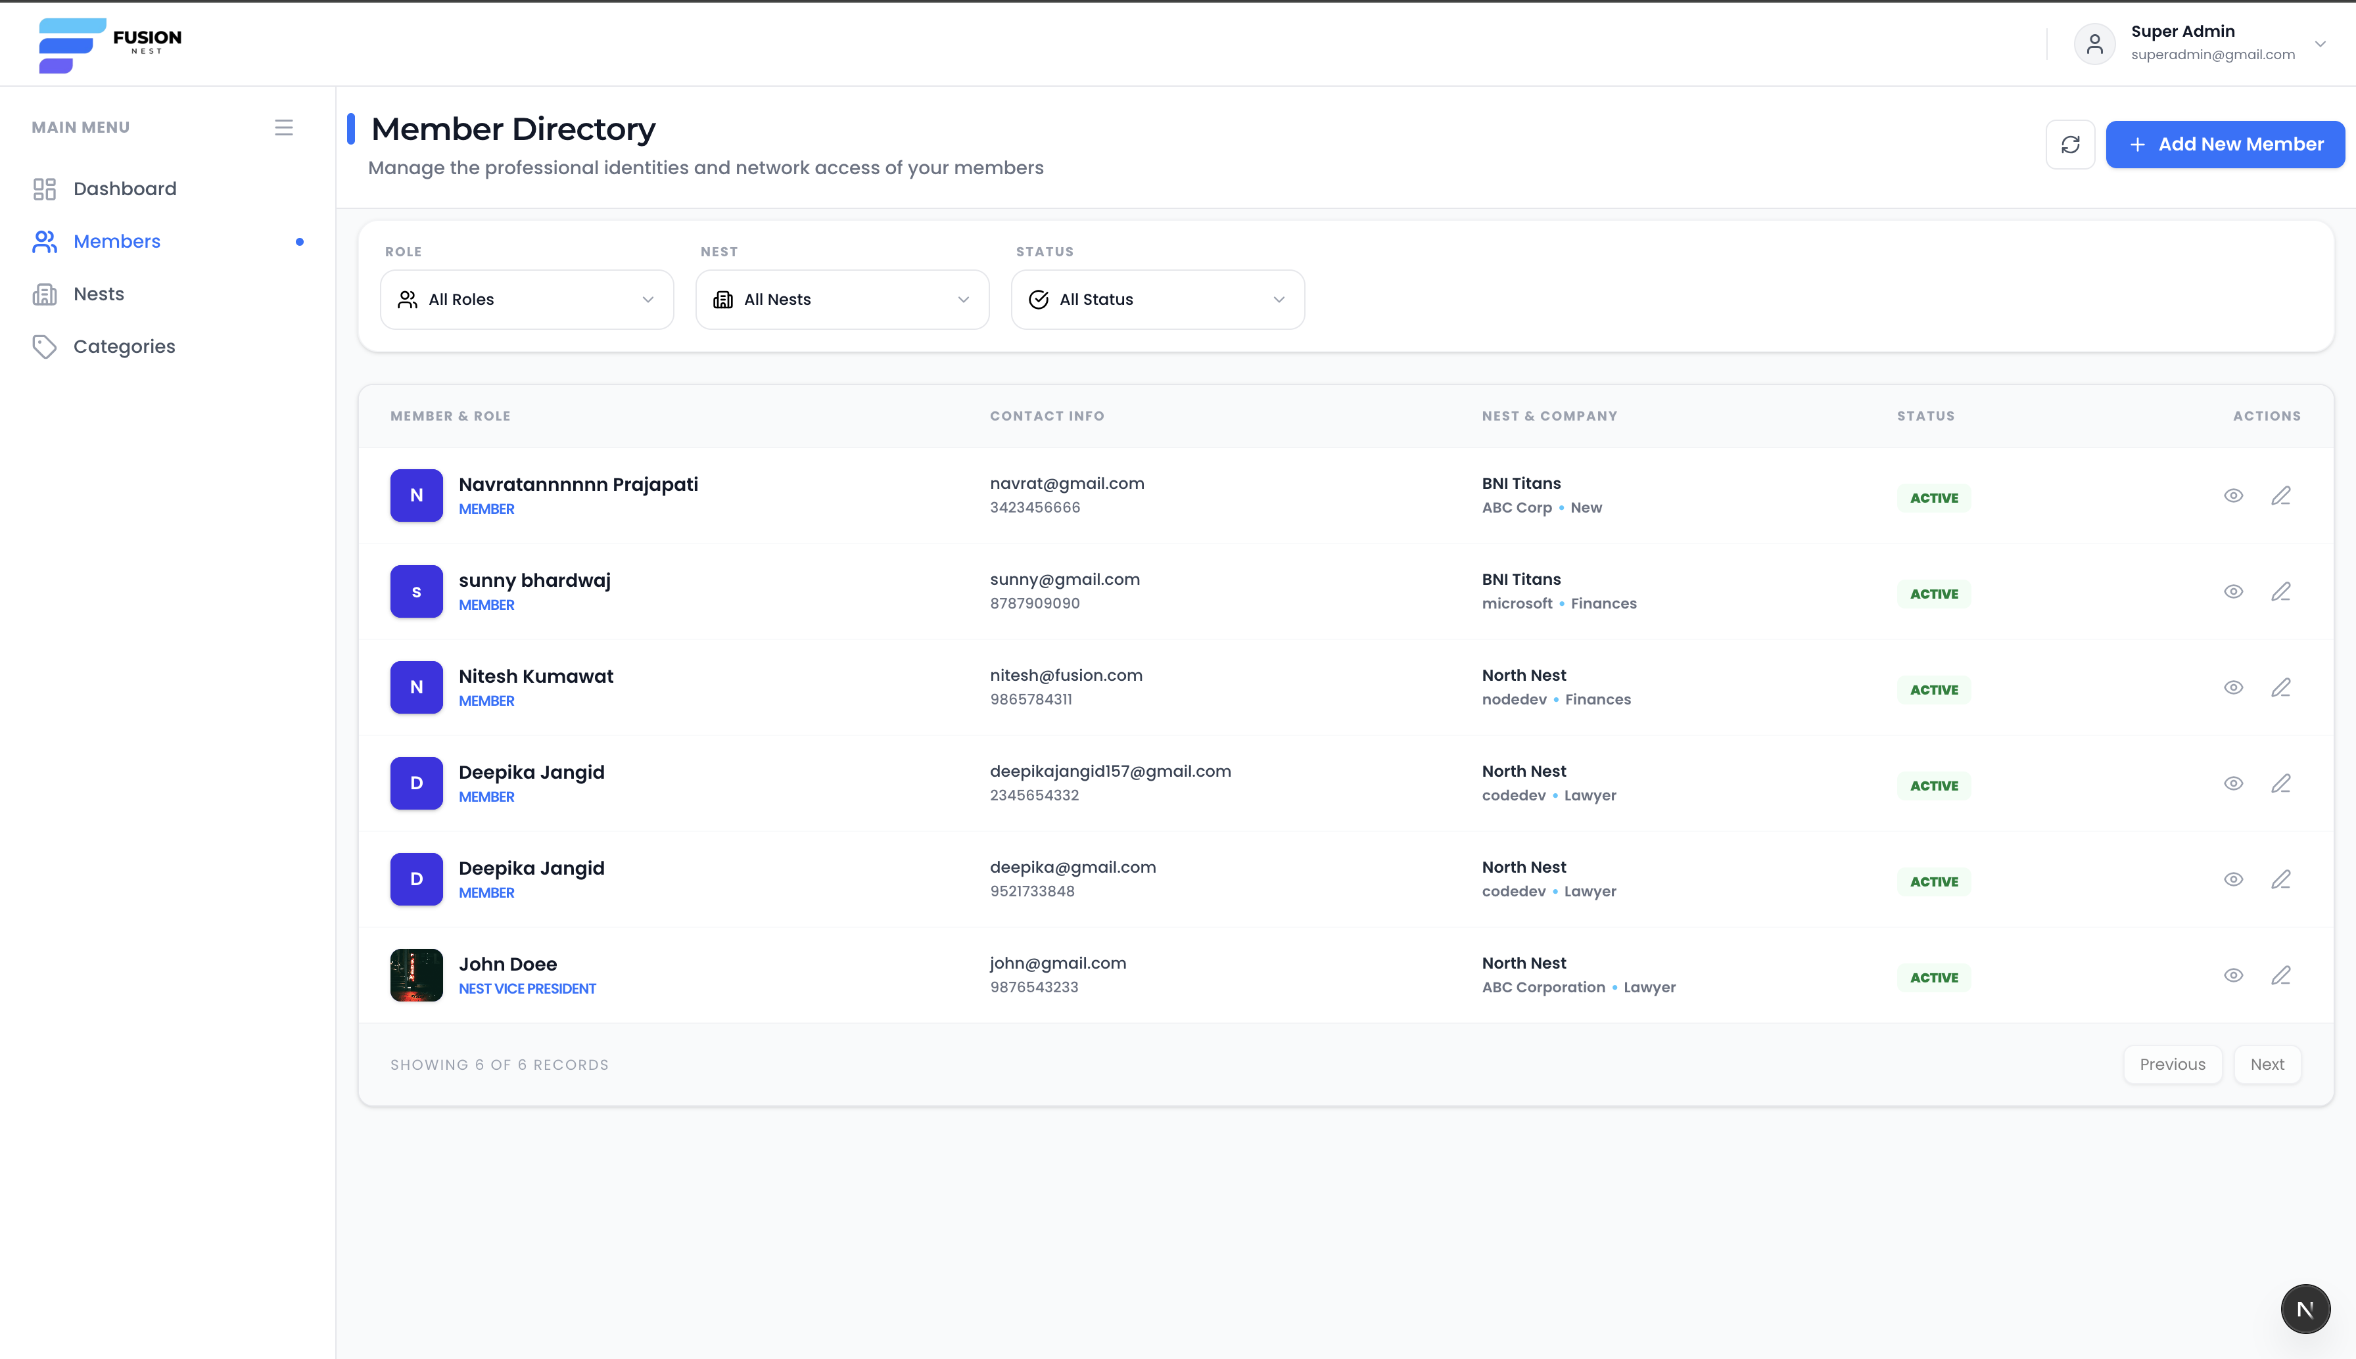This screenshot has width=2356, height=1359.
Task: View Navratannnnnn Prajapati via eye icon
Action: 2233,495
